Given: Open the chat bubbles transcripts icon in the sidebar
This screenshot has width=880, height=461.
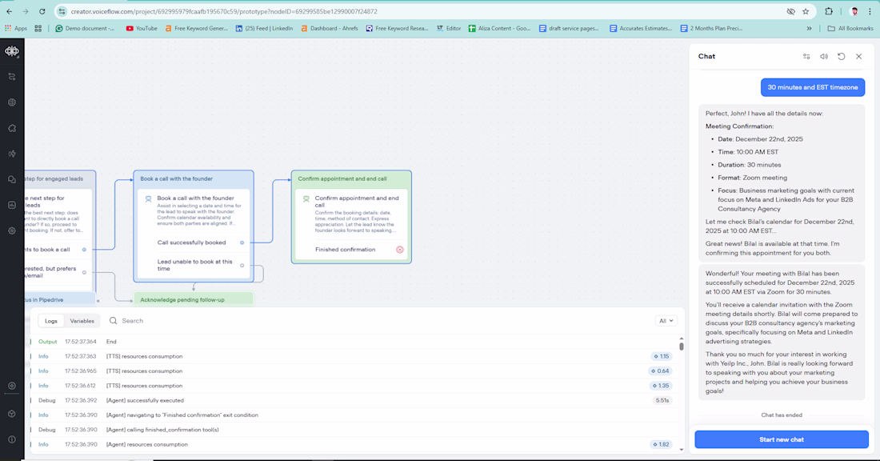Looking at the screenshot, I should tap(12, 180).
